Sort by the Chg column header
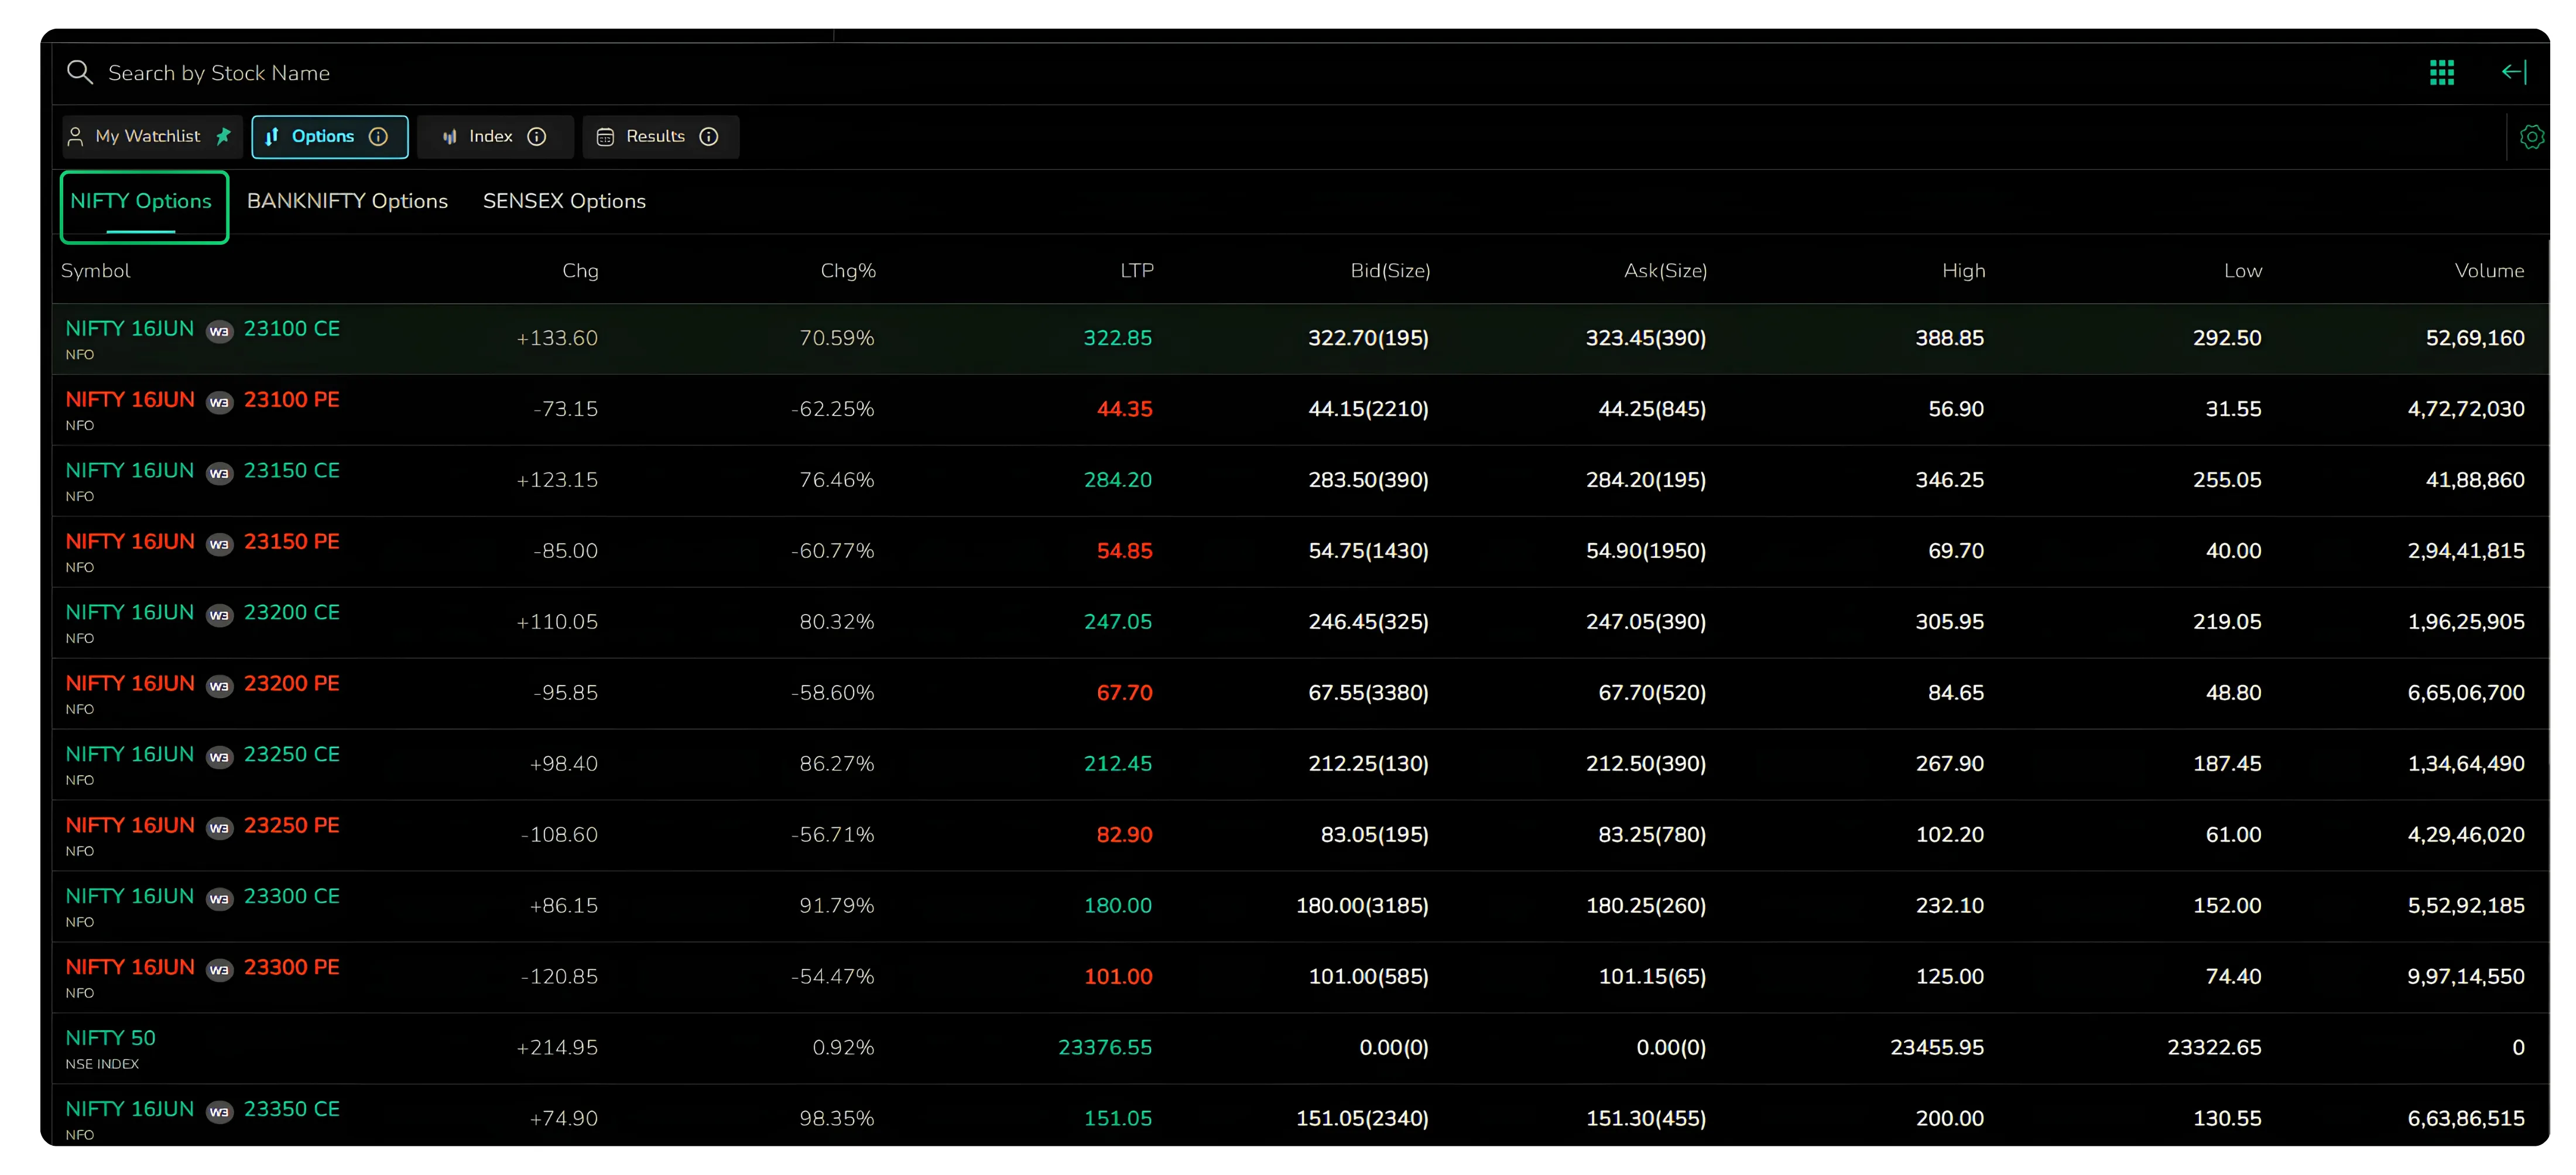This screenshot has width=2576, height=1175. pyautogui.click(x=580, y=271)
